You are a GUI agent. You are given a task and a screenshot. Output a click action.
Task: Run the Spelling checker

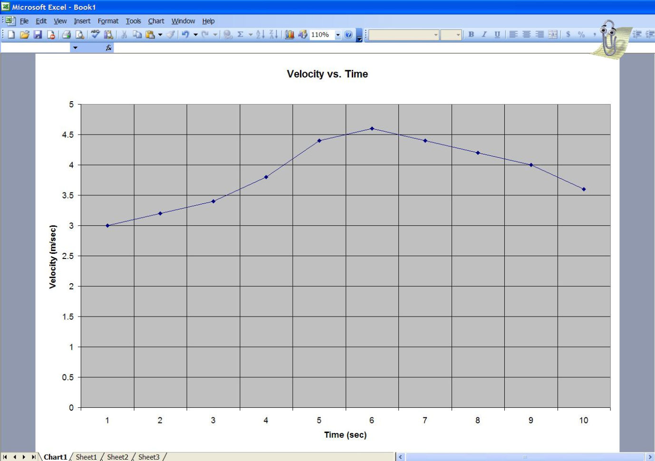click(x=95, y=35)
